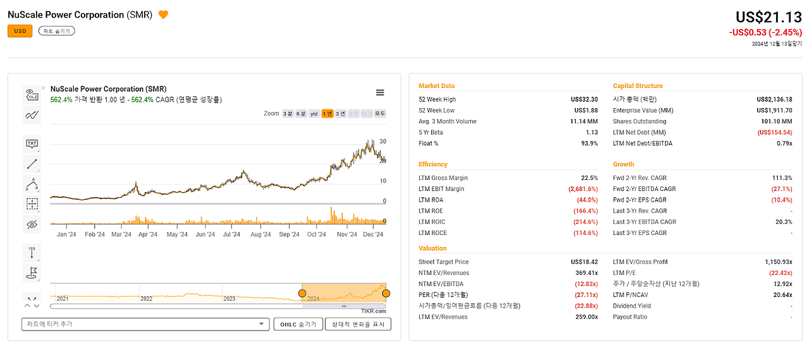The height and width of the screenshot is (345, 809).
Task: Select the trend line drawing tool
Action: (x=32, y=164)
